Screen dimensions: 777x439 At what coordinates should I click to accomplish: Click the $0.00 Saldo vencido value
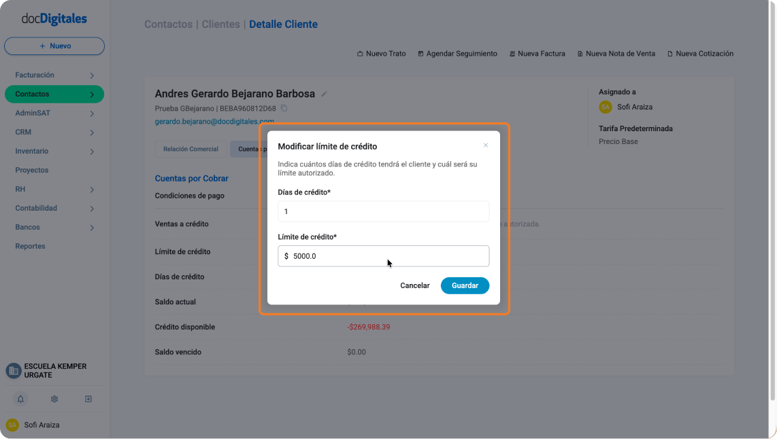tap(357, 353)
